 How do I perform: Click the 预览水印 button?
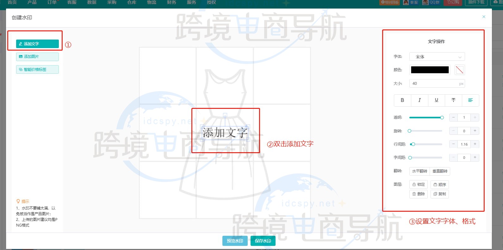235,241
